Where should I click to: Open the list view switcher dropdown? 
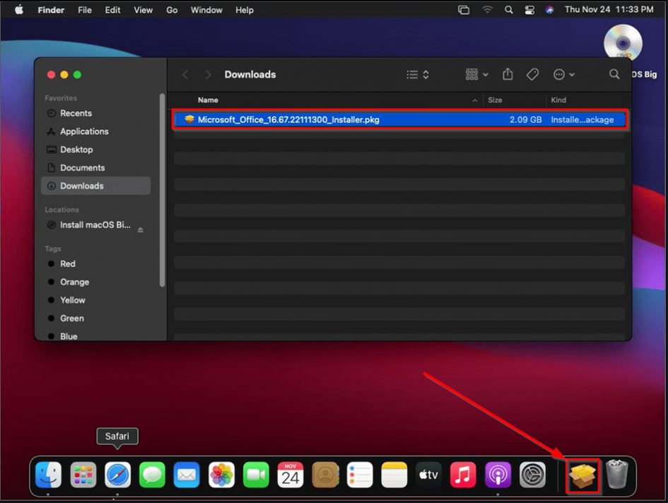(418, 74)
